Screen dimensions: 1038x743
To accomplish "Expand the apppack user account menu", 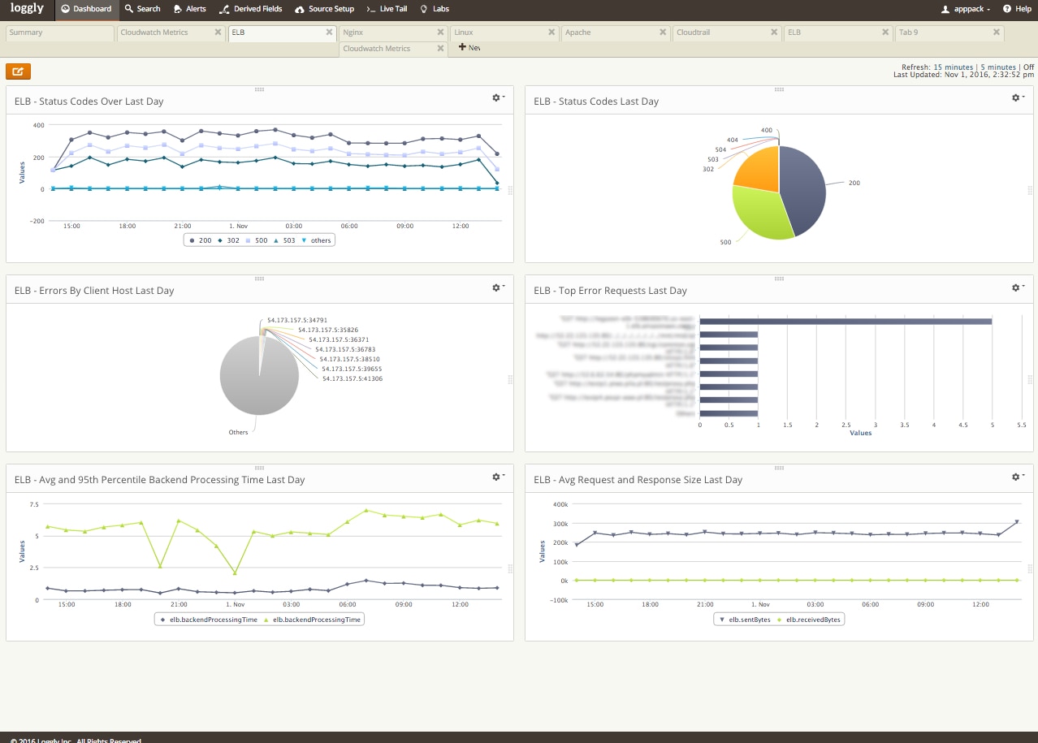I will click(x=966, y=9).
